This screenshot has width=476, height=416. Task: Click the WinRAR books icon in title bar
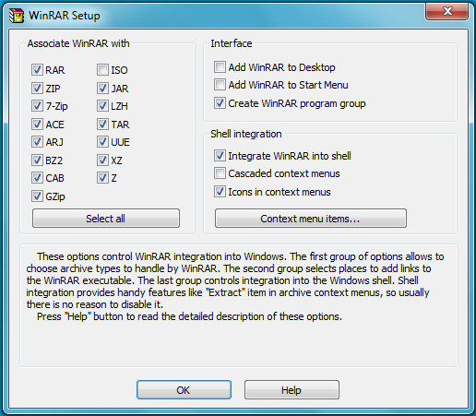click(17, 16)
